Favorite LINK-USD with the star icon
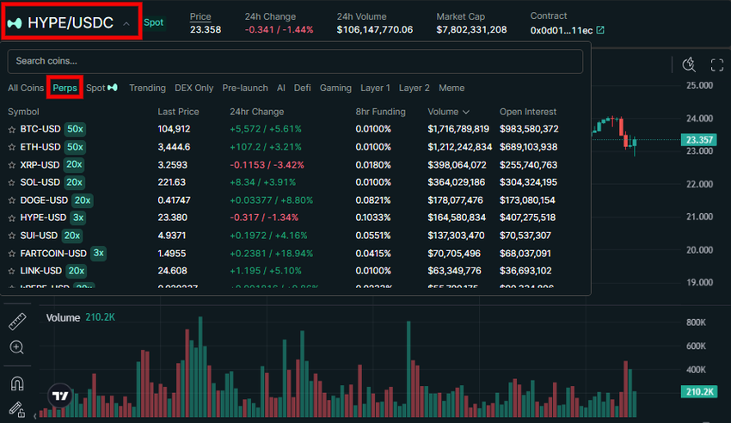This screenshot has width=731, height=423. pos(12,271)
